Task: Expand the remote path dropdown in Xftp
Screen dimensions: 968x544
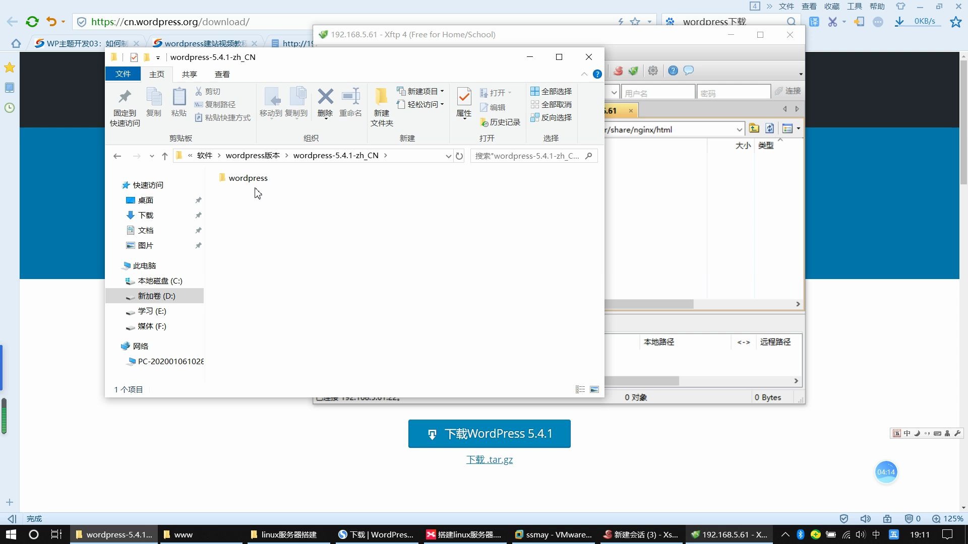Action: (740, 129)
